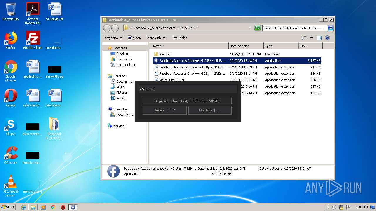Click the refresh button beside address bar

(x=257, y=28)
